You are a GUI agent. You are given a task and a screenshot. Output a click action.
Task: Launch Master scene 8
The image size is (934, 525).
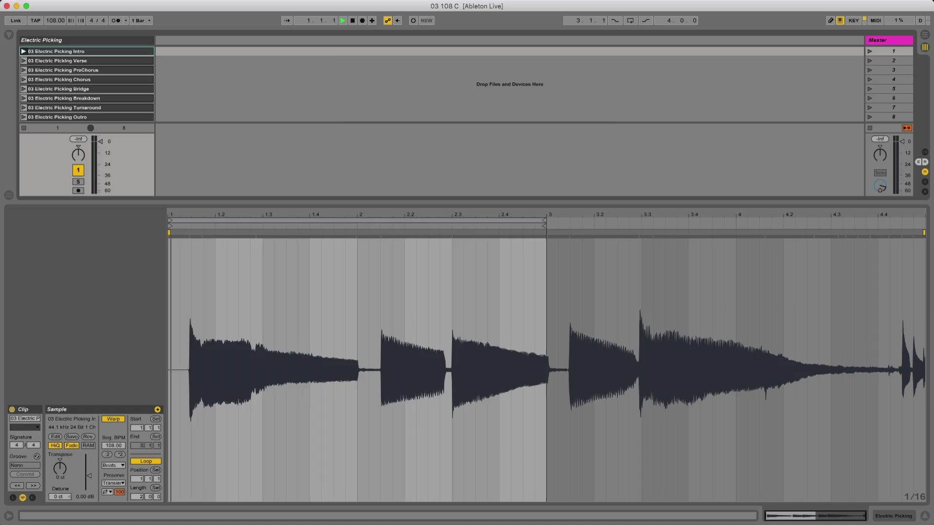point(870,117)
